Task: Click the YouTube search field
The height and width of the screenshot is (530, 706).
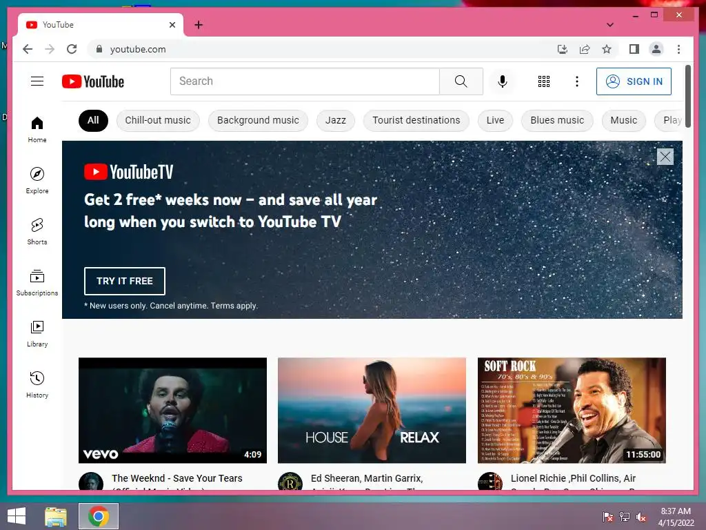Action: 305,81
